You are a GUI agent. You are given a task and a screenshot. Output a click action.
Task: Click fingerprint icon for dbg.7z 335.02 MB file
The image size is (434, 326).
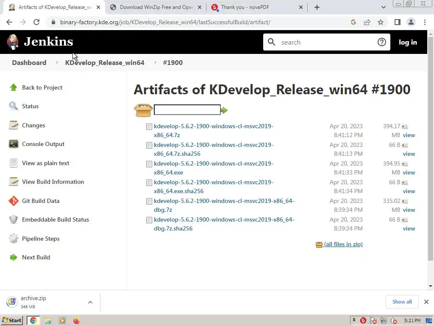pos(405,201)
